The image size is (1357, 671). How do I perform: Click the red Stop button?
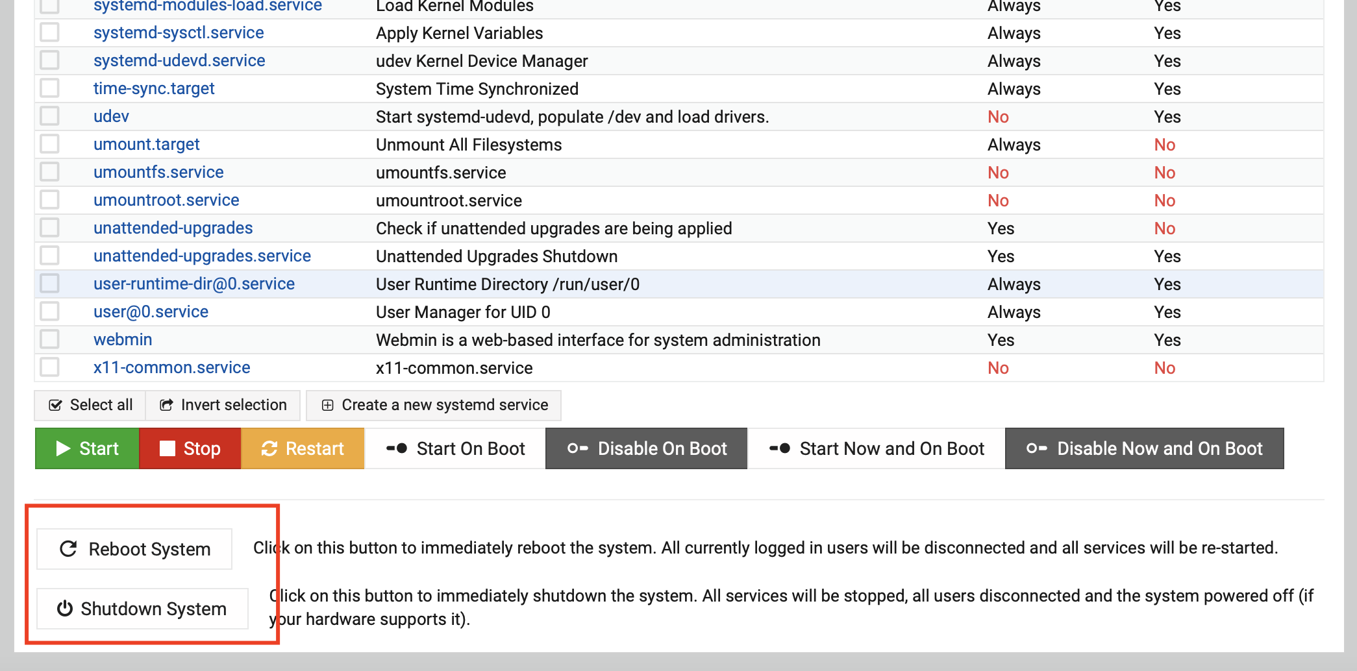tap(190, 448)
